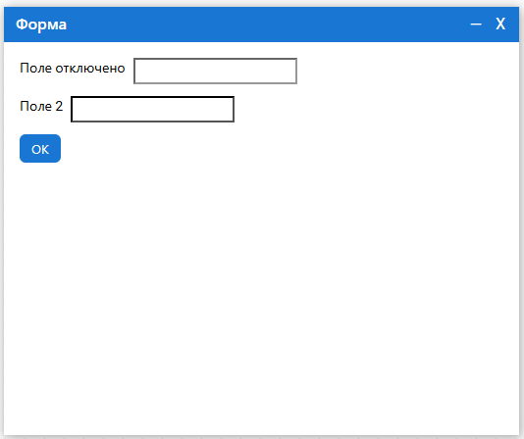Click the Поле отключено label
This screenshot has width=524, height=439.
click(x=73, y=68)
